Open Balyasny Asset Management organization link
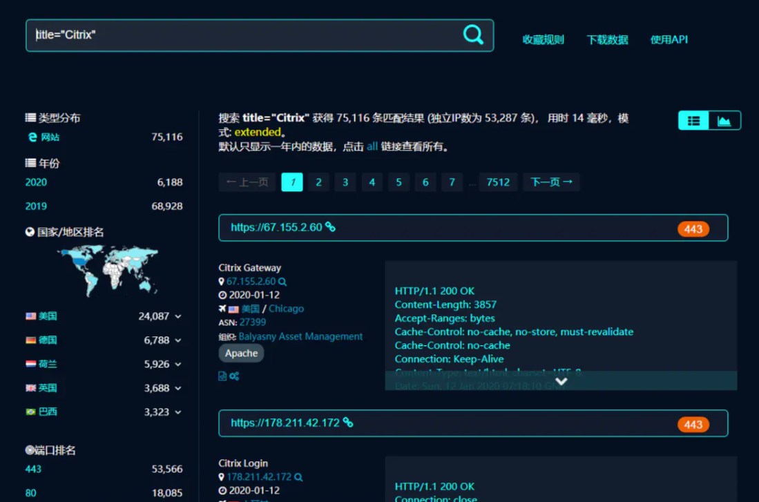The width and height of the screenshot is (759, 502). (x=300, y=336)
